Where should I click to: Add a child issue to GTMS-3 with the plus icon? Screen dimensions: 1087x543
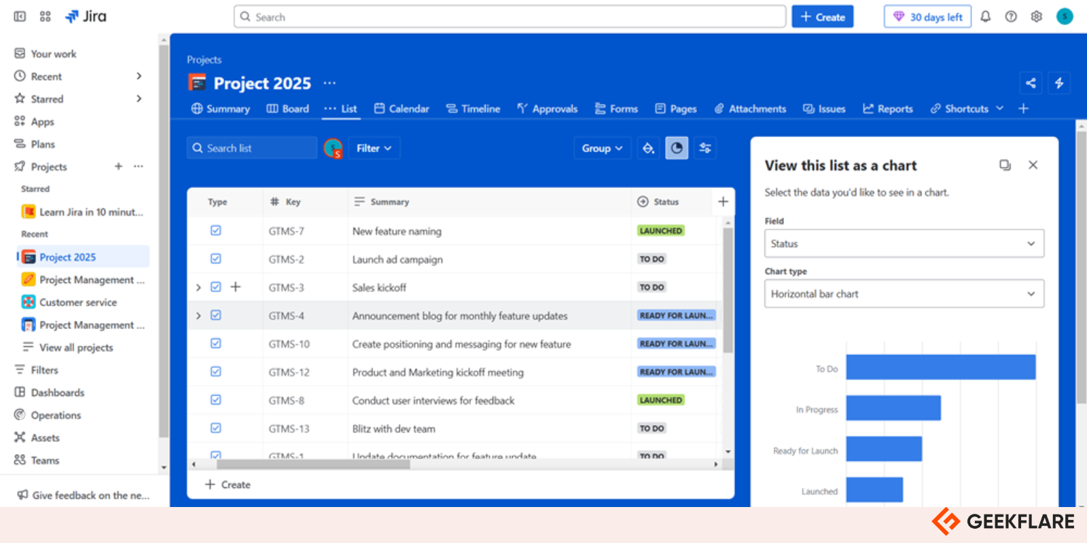point(236,287)
